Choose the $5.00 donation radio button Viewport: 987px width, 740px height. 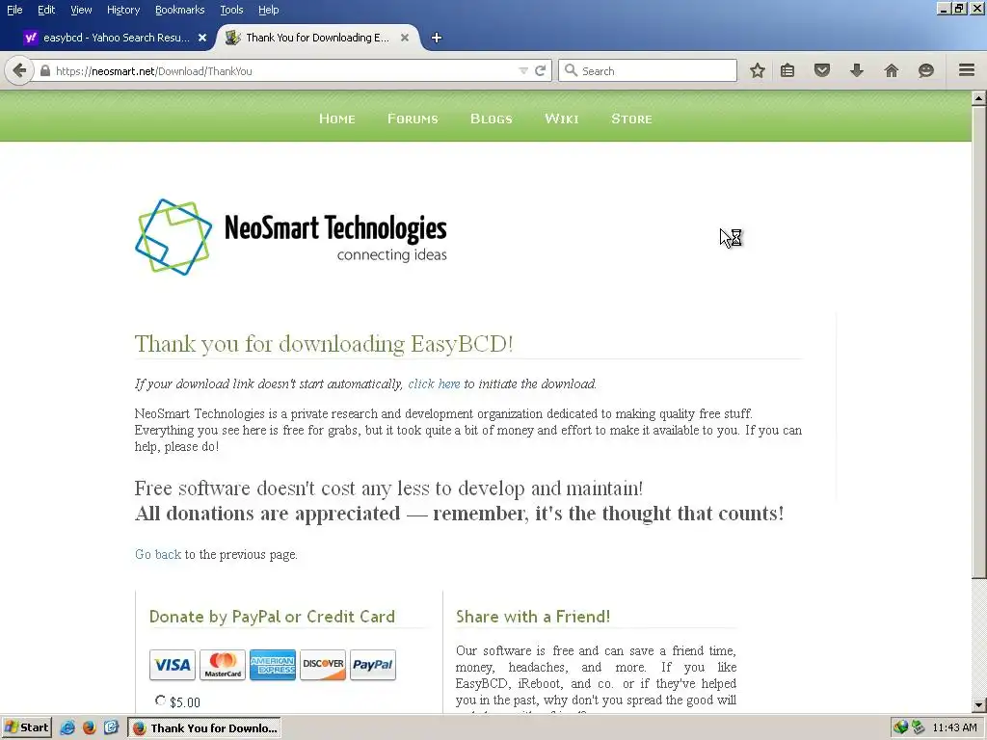click(x=161, y=700)
